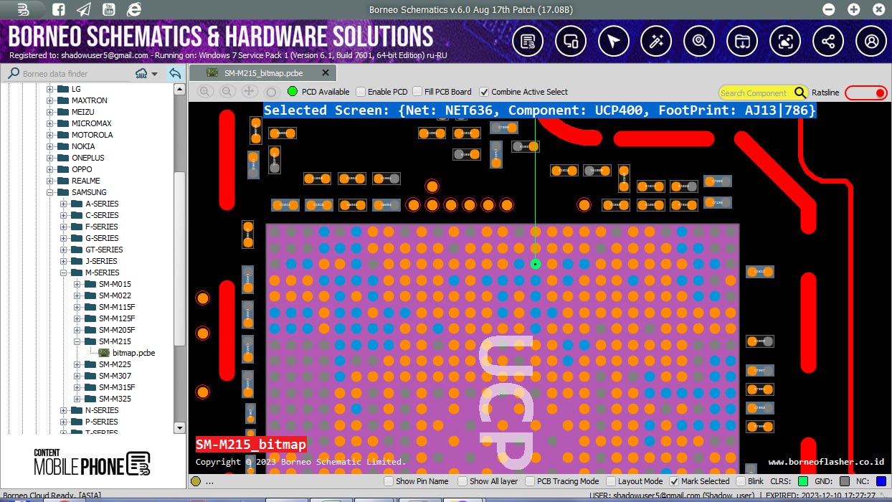Viewport: 892px width, 502px height.
Task: Collapse the SAMSUNG tree node
Action: pyautogui.click(x=50, y=192)
